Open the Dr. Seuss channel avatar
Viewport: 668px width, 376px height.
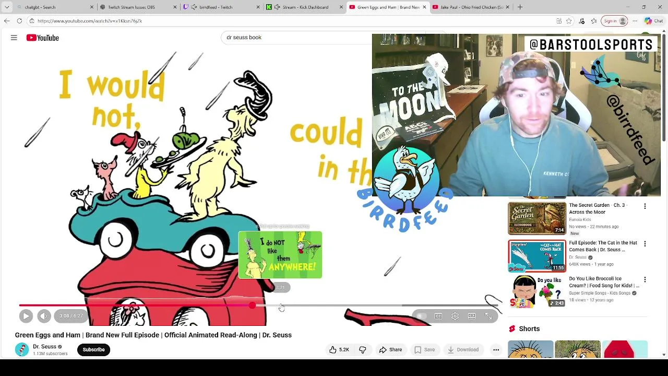22,350
